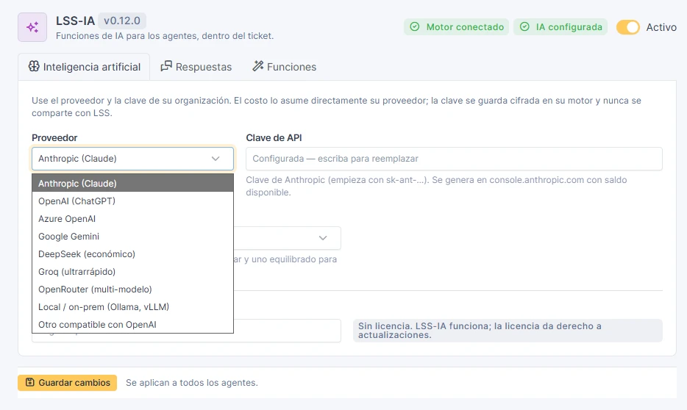
Task: Click the v0.12.0 version badge
Action: click(x=122, y=21)
